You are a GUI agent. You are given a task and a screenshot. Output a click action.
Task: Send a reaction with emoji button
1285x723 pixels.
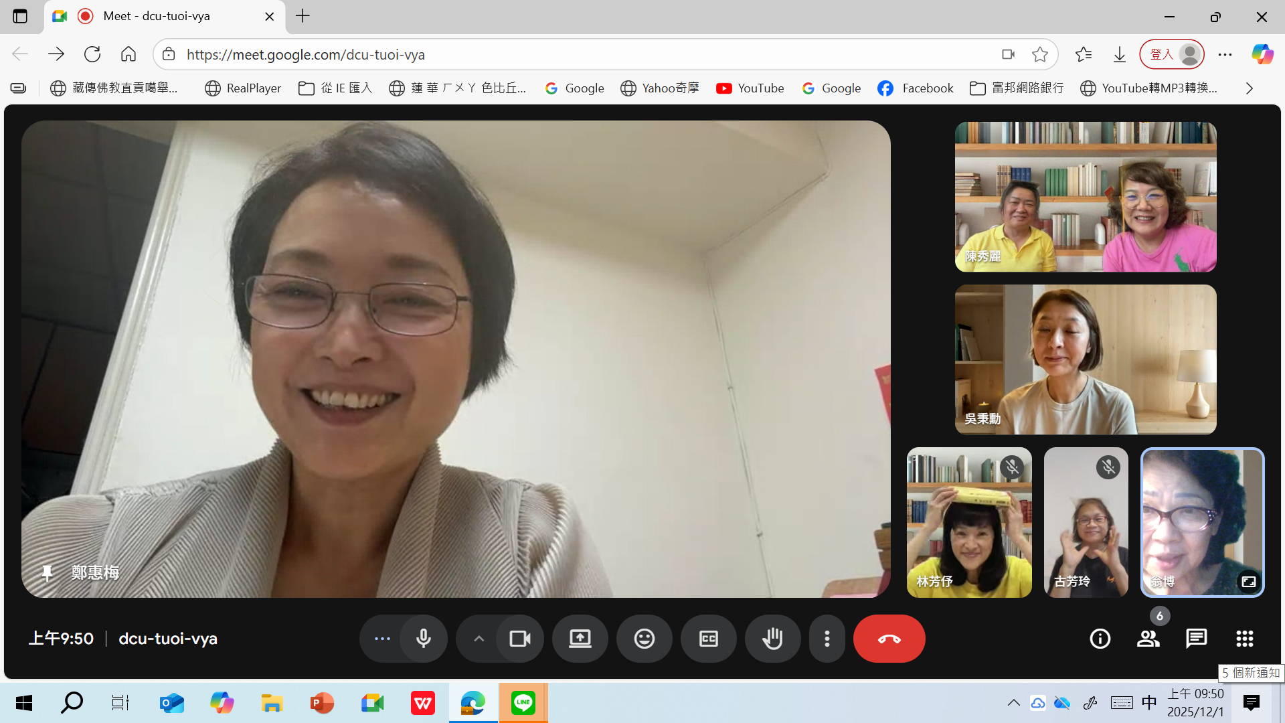coord(644,639)
